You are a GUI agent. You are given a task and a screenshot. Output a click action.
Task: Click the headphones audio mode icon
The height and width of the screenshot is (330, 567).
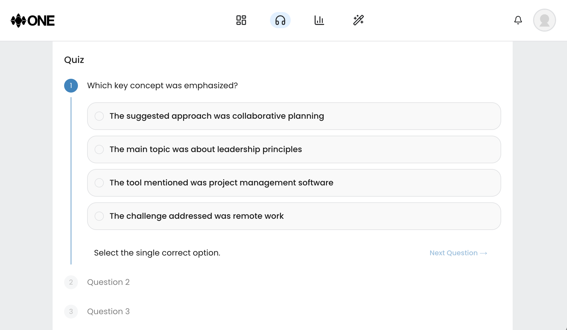coord(280,20)
